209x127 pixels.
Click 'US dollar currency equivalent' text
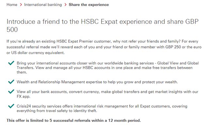pyautogui.click(x=38, y=53)
